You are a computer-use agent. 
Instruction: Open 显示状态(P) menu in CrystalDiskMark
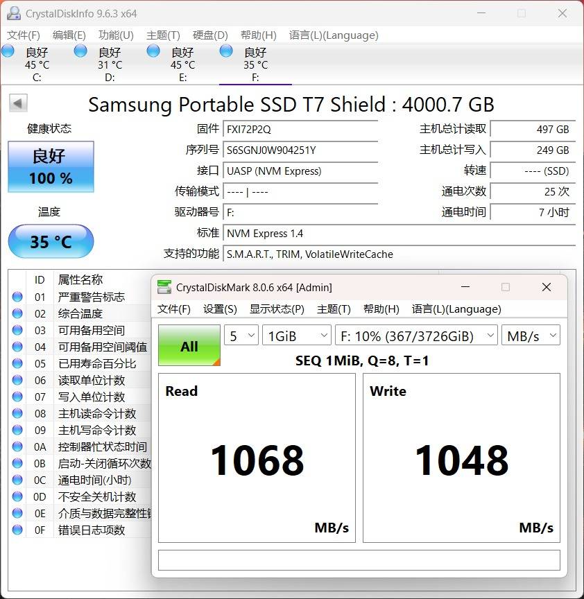coord(277,309)
